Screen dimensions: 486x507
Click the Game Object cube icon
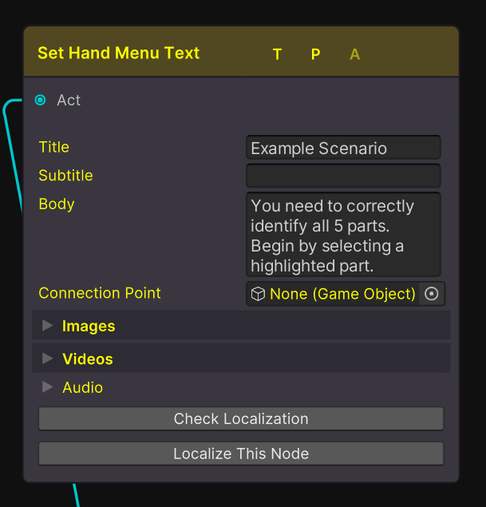(x=258, y=294)
